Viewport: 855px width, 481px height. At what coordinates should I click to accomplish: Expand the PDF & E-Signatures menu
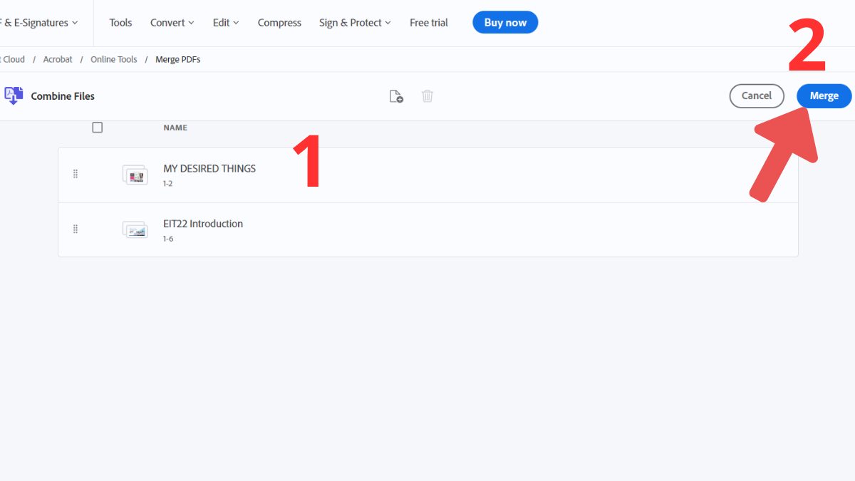tap(36, 22)
